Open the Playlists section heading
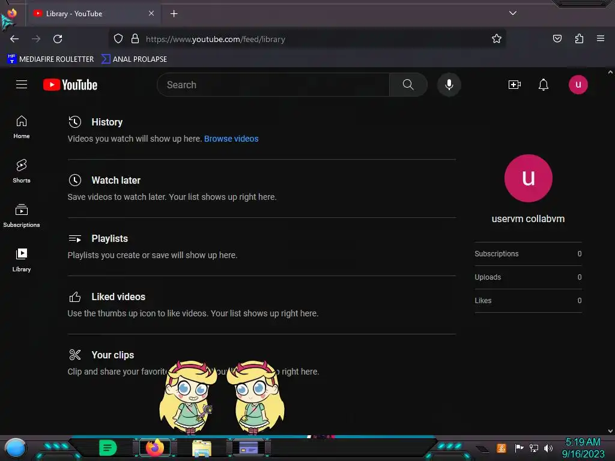 point(109,238)
